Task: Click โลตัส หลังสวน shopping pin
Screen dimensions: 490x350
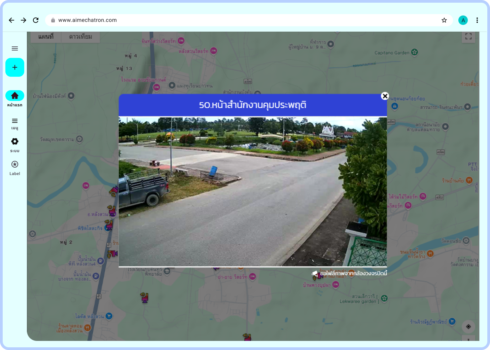Action: (x=109, y=316)
